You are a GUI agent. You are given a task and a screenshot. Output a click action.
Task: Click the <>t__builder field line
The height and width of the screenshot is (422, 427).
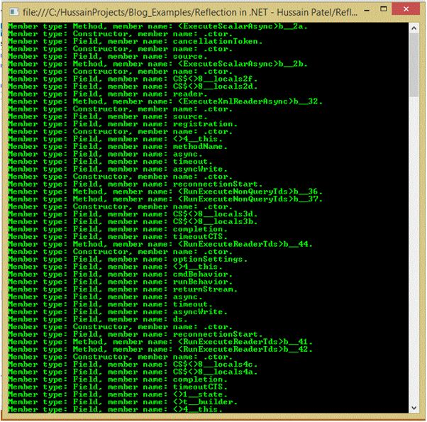123,402
